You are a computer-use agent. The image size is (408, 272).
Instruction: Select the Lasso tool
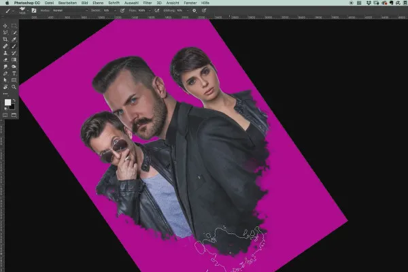tap(5, 33)
